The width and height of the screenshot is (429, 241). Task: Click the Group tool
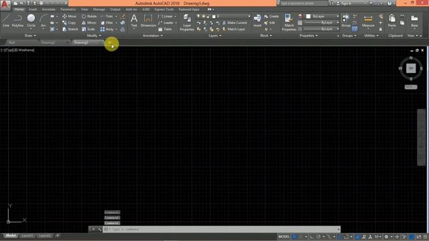click(346, 21)
